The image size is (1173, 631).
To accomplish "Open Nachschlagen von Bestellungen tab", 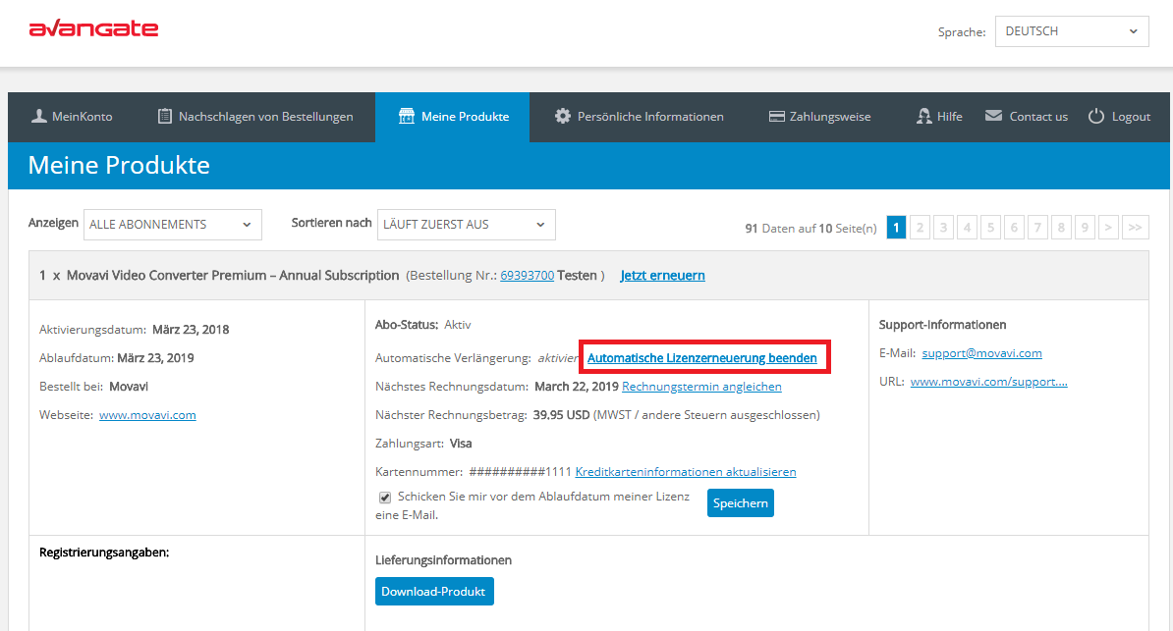I will 255,117.
